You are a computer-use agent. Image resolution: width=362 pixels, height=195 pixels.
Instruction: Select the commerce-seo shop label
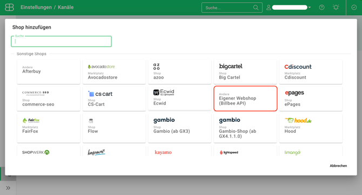[x=38, y=105]
